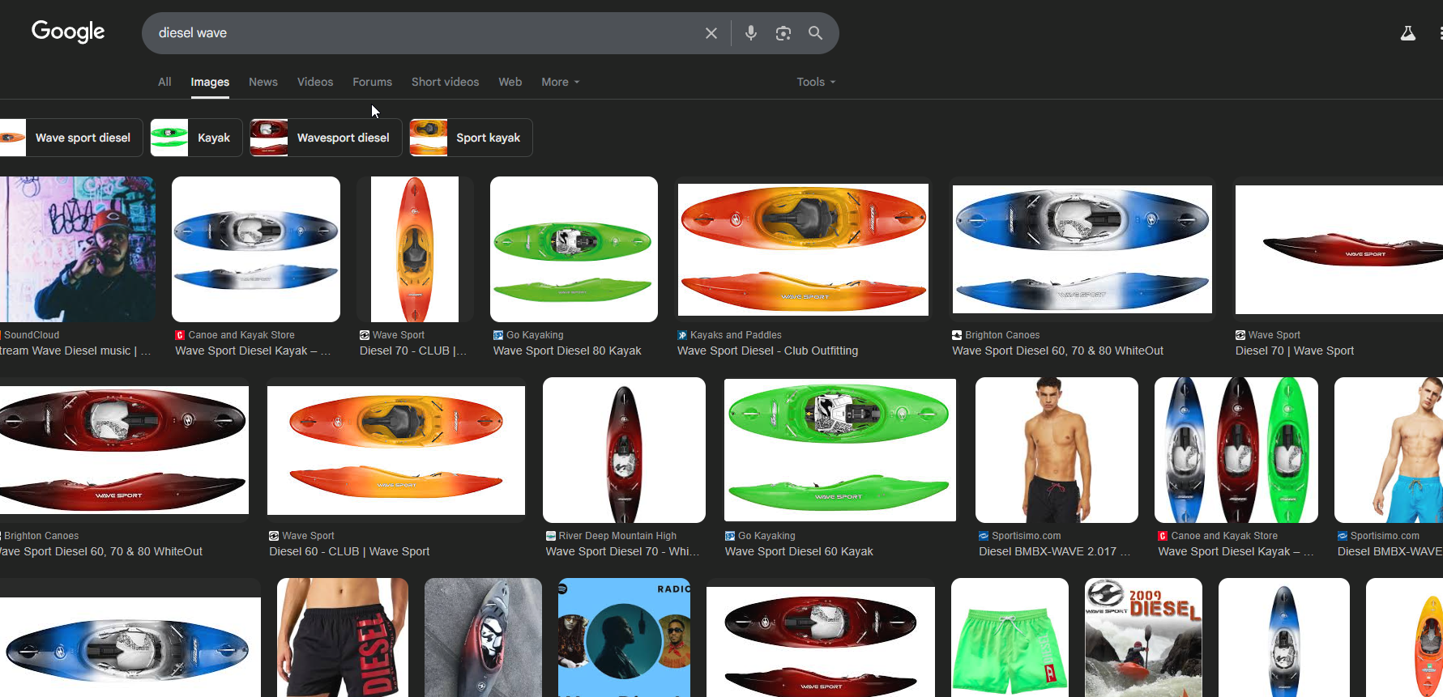Expand the More dropdown menu
This screenshot has height=697, width=1443.
(561, 82)
